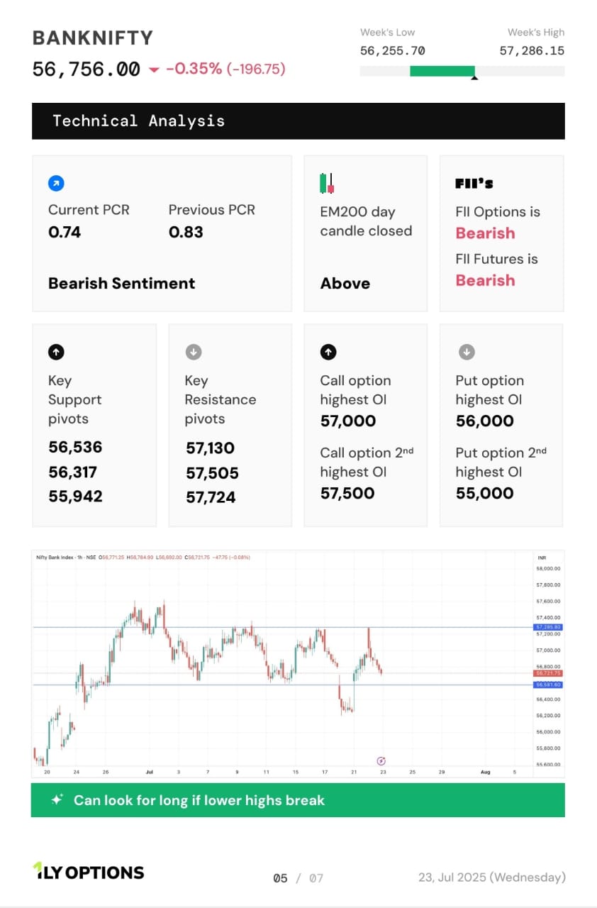The width and height of the screenshot is (597, 908).
Task: Click the 1LY OPTIONS logo
Action: coord(89,872)
